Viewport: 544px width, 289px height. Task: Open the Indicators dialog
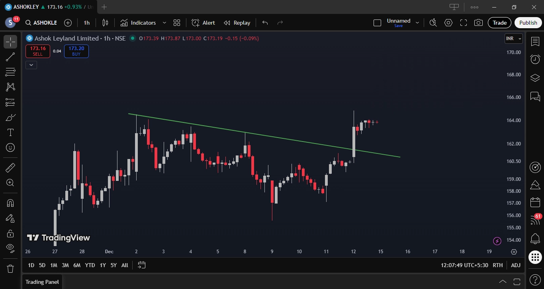[138, 23]
